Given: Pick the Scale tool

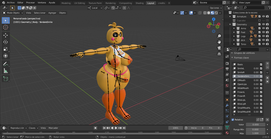Looking at the screenshot, I should pyautogui.click(x=5, y=49).
